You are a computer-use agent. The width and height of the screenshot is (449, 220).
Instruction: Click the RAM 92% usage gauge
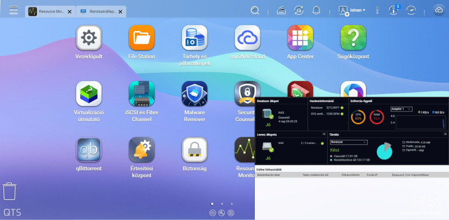click(377, 117)
